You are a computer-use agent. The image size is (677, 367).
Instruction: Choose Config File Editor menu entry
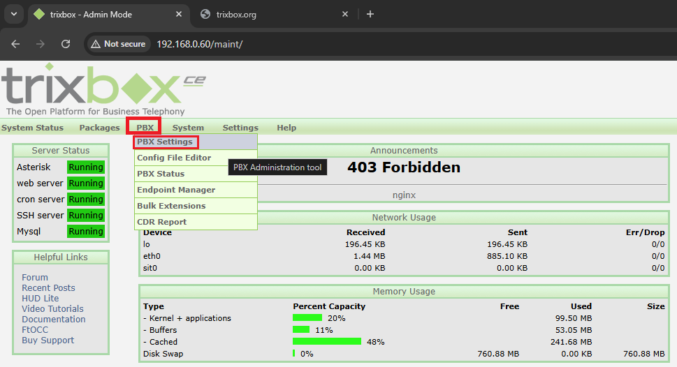(x=196, y=158)
